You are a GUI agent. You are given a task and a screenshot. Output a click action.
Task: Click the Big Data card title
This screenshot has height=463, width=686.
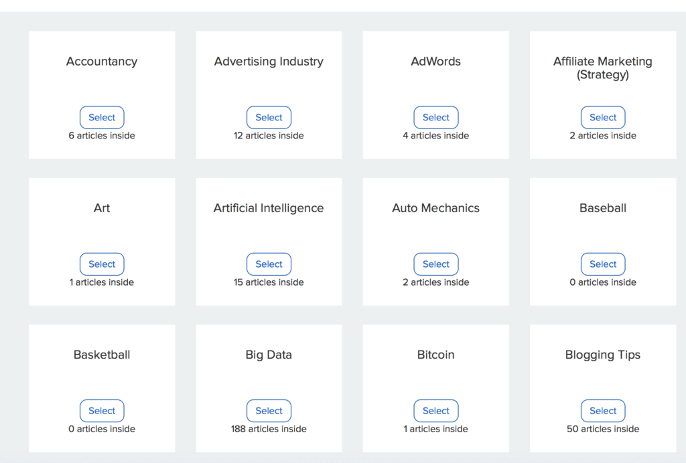point(269,355)
